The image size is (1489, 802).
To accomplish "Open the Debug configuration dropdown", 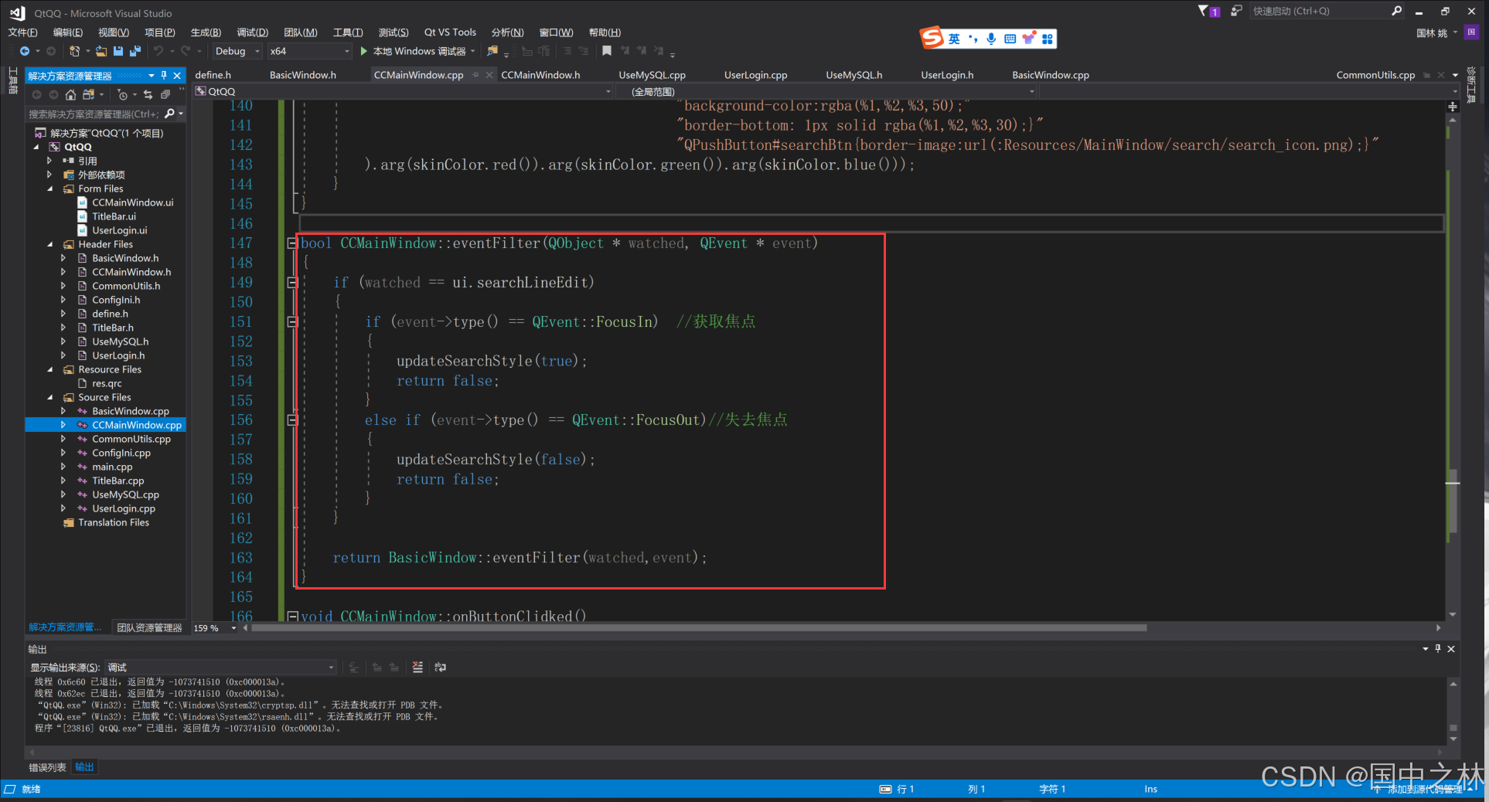I will [237, 51].
